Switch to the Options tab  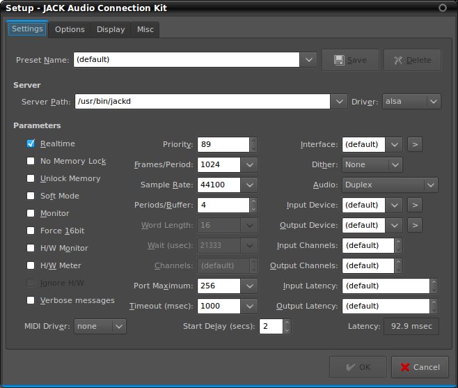click(x=70, y=29)
